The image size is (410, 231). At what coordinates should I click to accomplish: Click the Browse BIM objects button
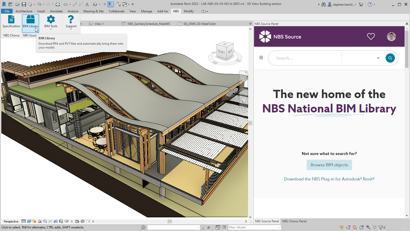coord(329,165)
